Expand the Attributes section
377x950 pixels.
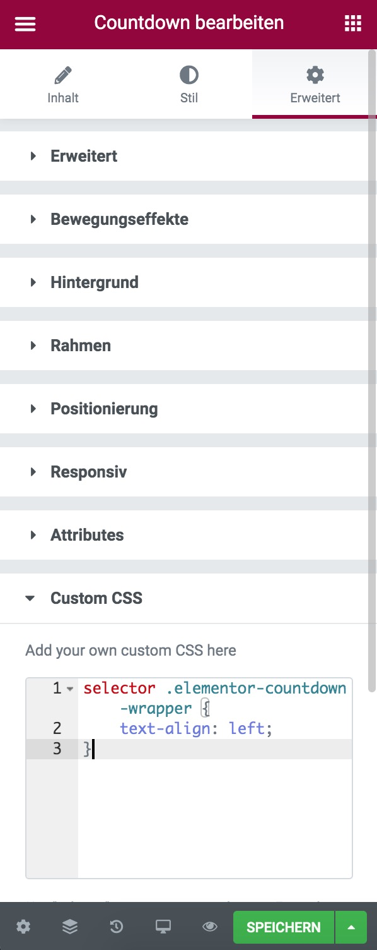[x=88, y=535]
